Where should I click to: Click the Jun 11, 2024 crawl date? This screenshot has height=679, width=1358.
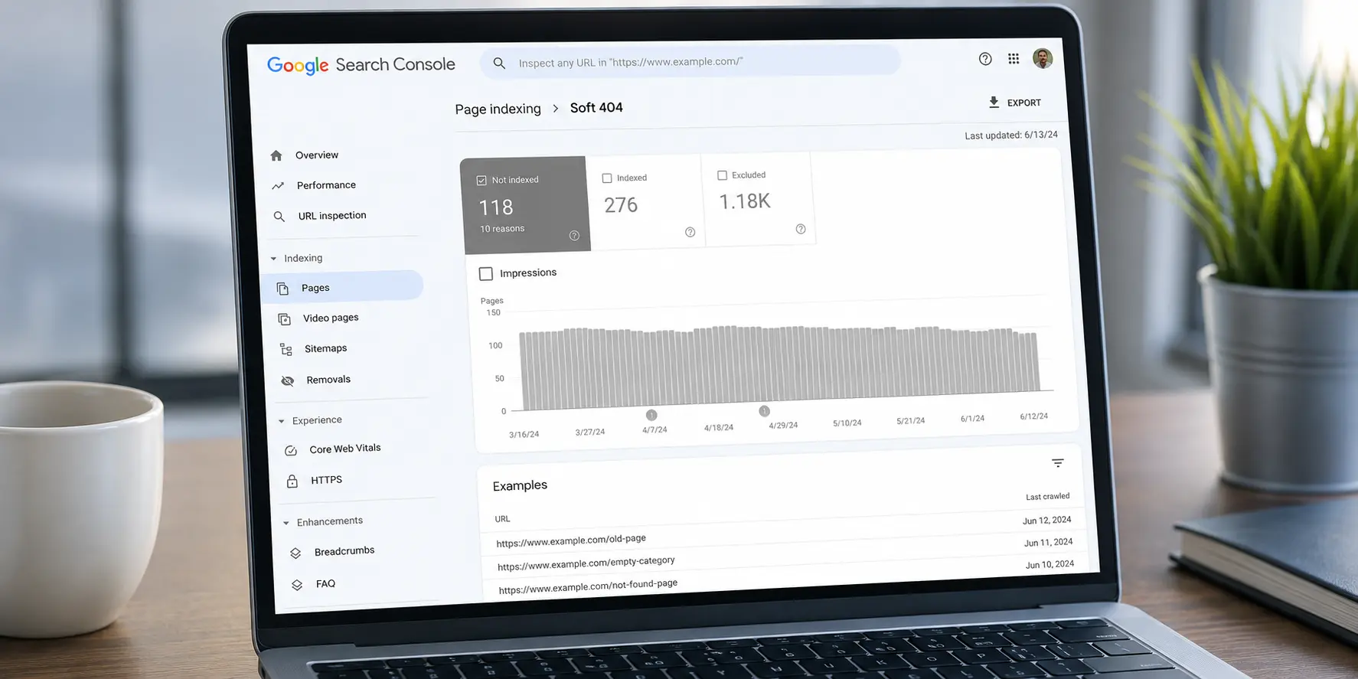[x=1048, y=543]
